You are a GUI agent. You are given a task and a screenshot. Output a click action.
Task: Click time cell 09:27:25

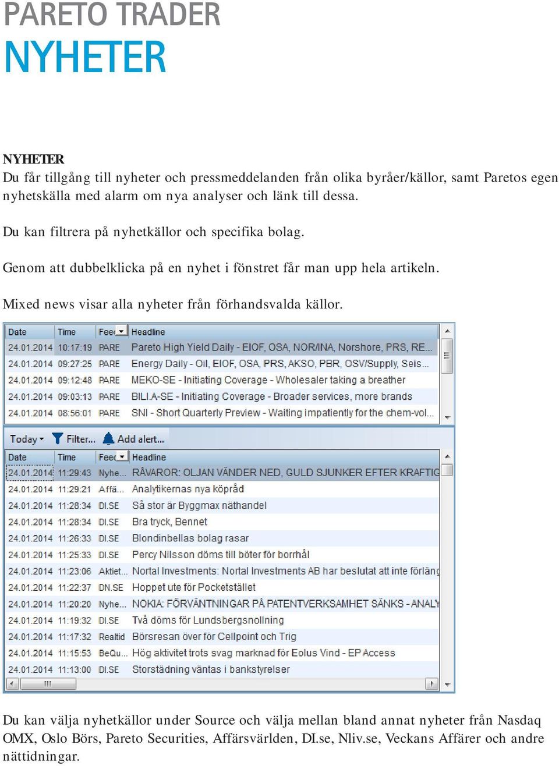pos(75,364)
